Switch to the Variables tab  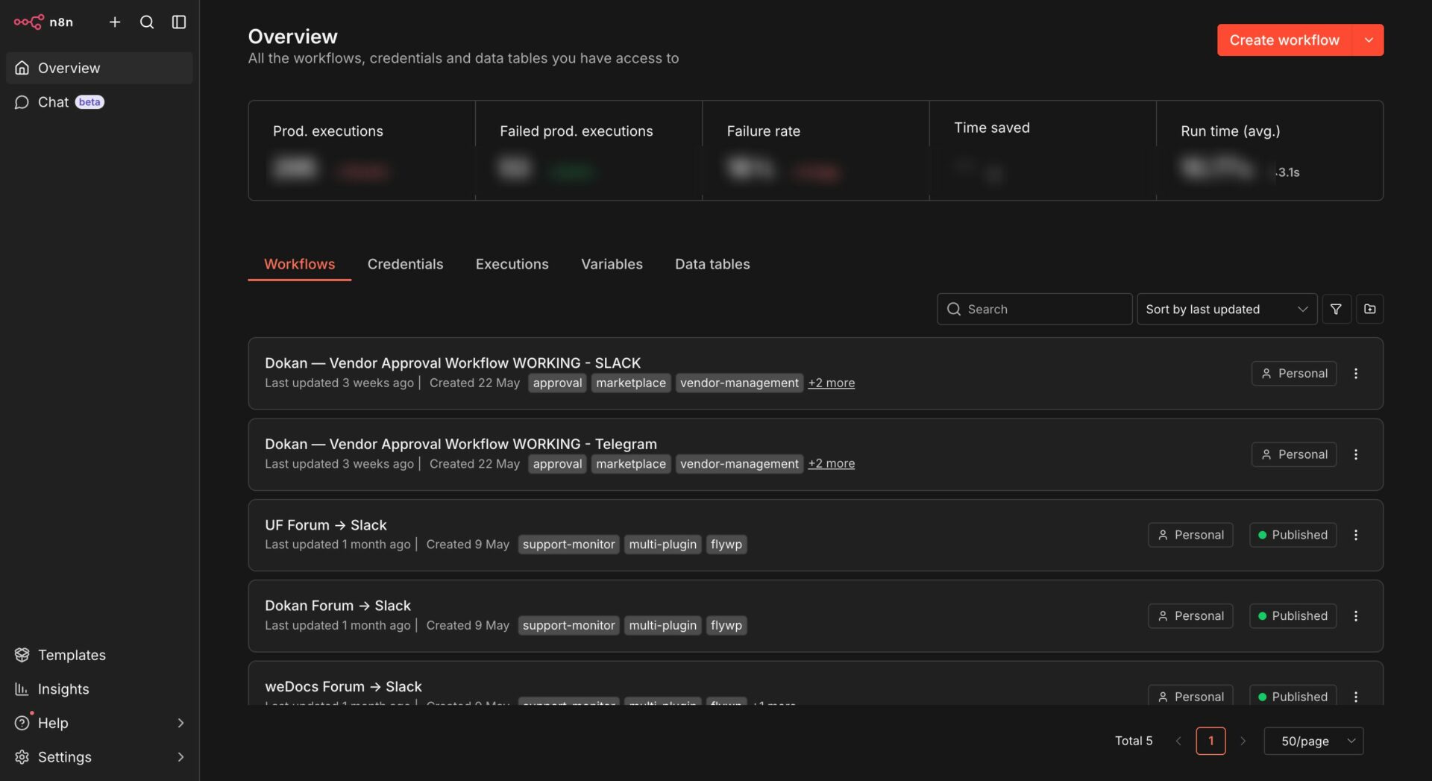pos(612,264)
